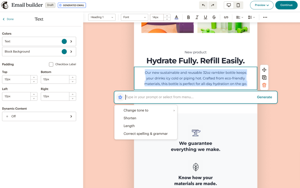Toggle underline formatting
Viewport: 300px width, 188px height.
pyautogui.click(x=205, y=17)
